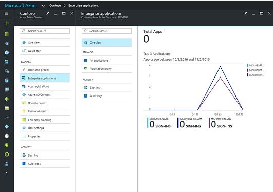The image size is (273, 192).
Task: Click search field in Contoso blade
Action: [45, 31]
